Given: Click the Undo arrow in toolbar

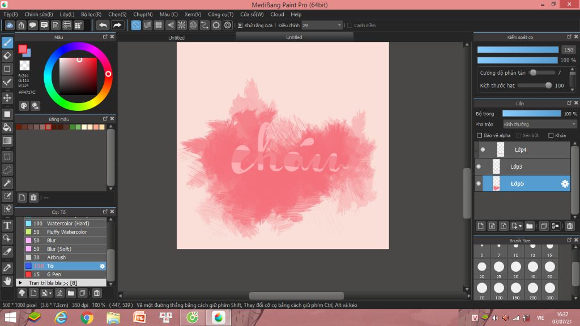Looking at the screenshot, I should (103, 25).
